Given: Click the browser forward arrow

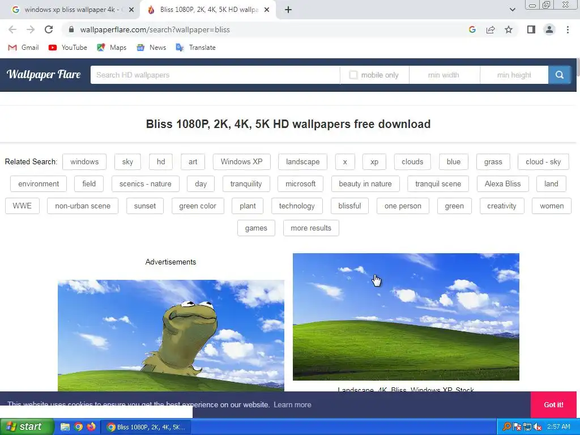Looking at the screenshot, I should click(x=31, y=29).
